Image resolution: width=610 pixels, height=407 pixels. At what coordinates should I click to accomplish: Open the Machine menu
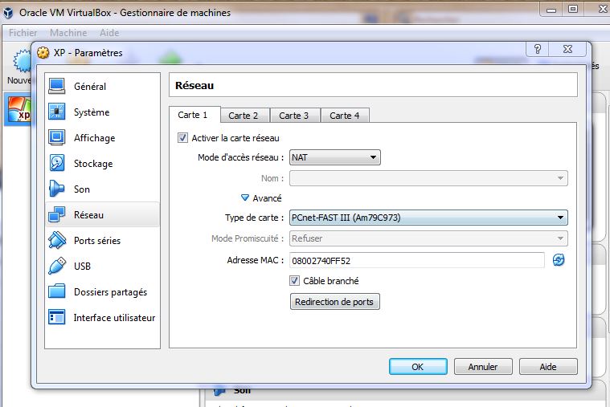pos(68,33)
